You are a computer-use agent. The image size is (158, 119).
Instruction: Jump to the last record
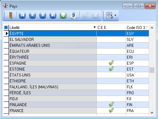(53, 15)
